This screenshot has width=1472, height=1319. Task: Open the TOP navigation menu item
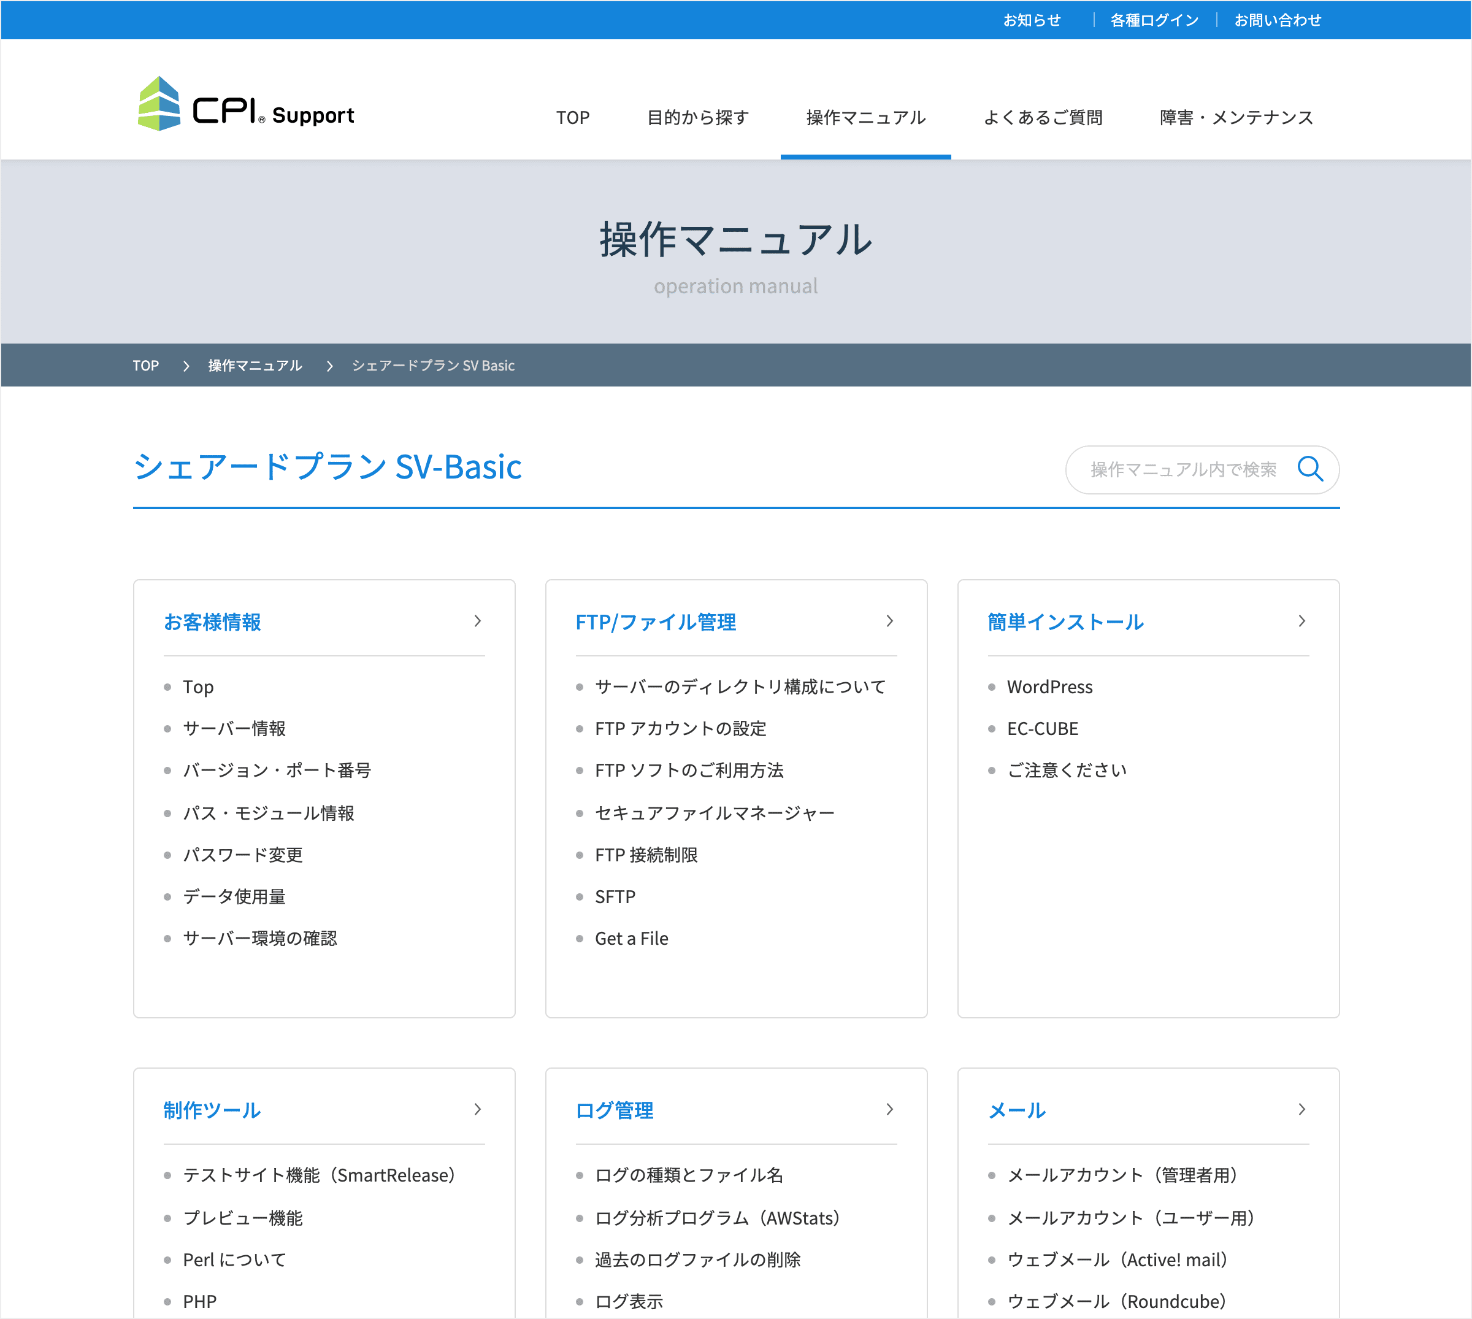pos(573,117)
